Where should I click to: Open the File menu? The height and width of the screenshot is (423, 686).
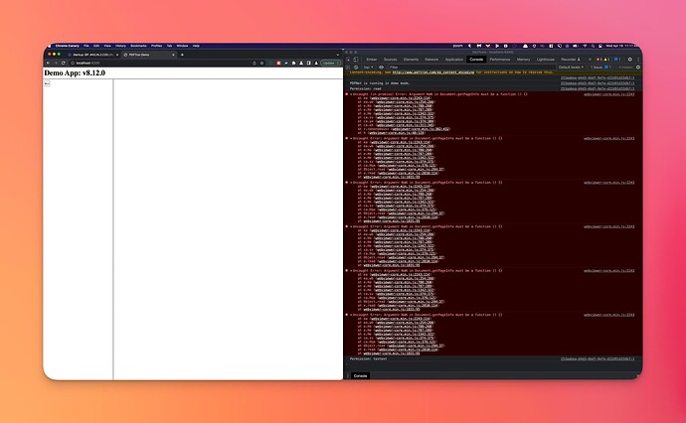[86, 46]
